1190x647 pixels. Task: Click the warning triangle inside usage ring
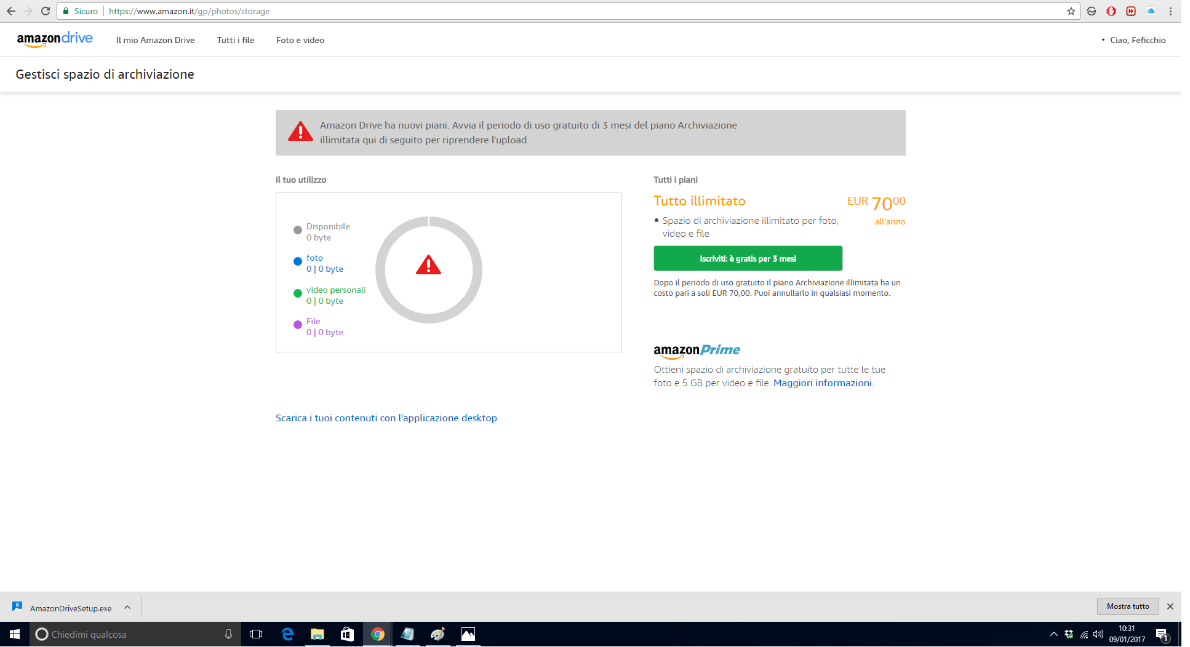click(x=428, y=265)
